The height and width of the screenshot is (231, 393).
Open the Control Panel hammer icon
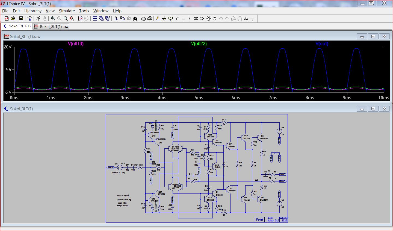click(x=30, y=19)
